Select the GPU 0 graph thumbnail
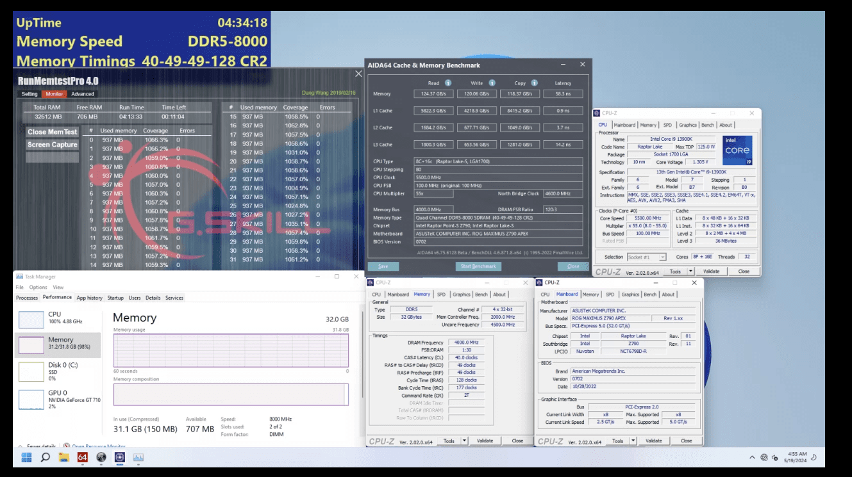 31,399
